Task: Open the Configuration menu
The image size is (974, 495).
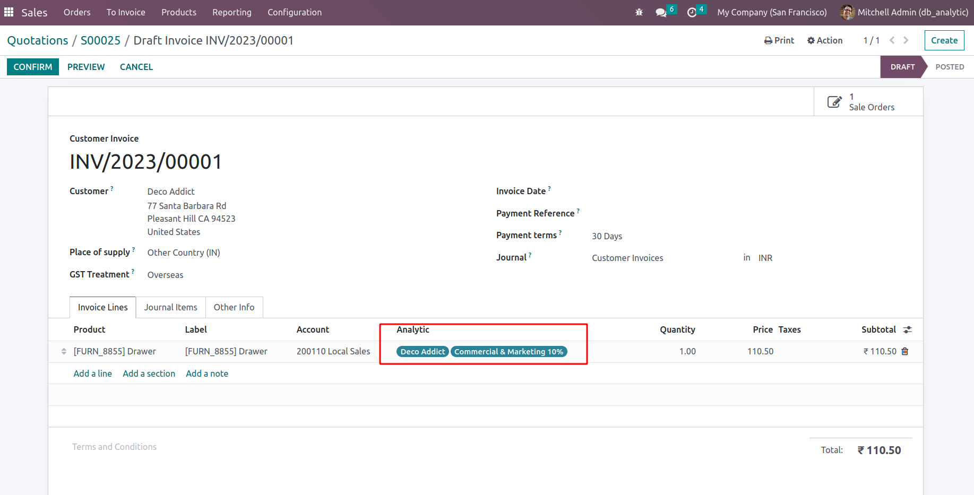Action: click(x=295, y=12)
